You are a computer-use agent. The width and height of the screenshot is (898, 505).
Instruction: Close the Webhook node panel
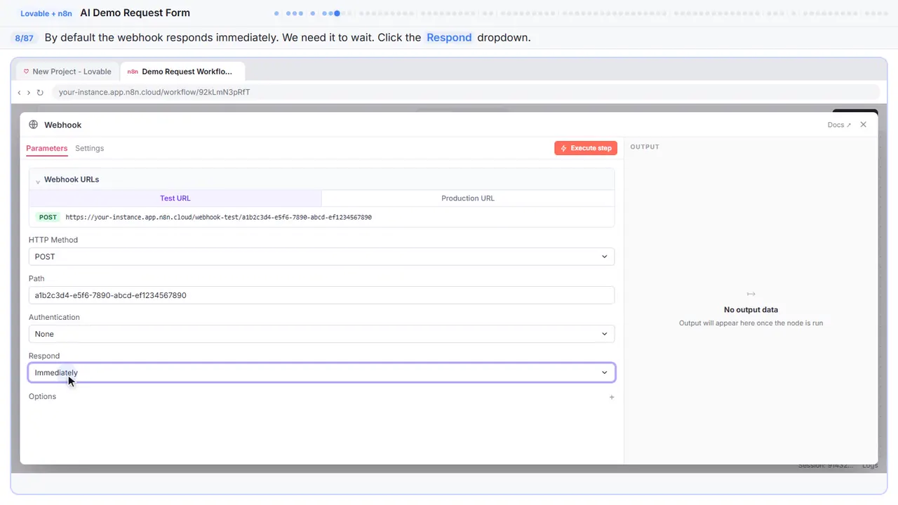click(x=864, y=125)
